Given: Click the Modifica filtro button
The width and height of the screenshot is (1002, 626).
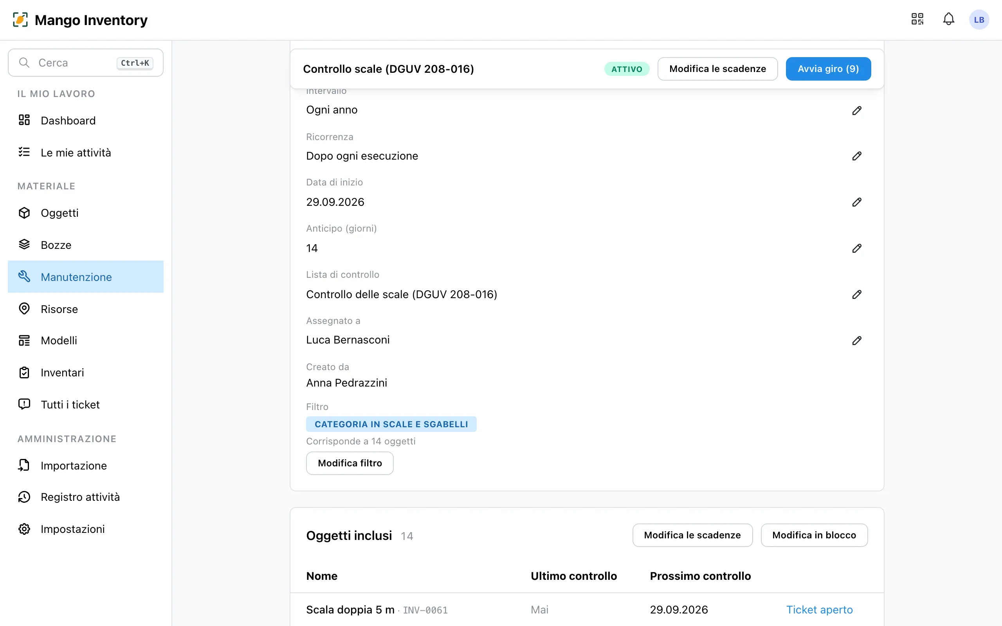Looking at the screenshot, I should pyautogui.click(x=350, y=463).
